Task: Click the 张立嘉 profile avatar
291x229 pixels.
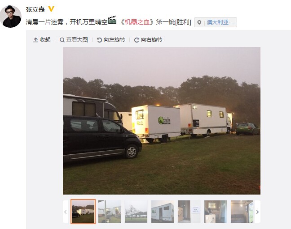Action: click(x=11, y=17)
